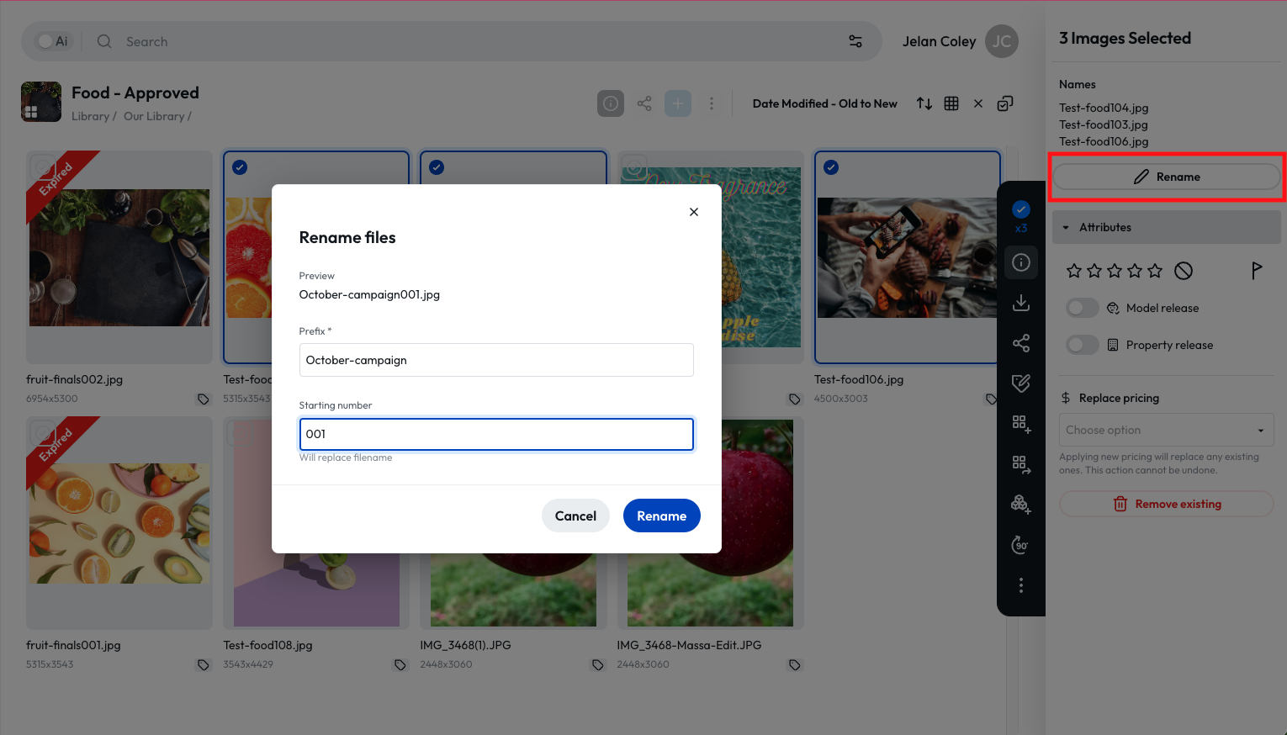Download selected images from side toolbar
This screenshot has width=1287, height=735.
(x=1021, y=303)
